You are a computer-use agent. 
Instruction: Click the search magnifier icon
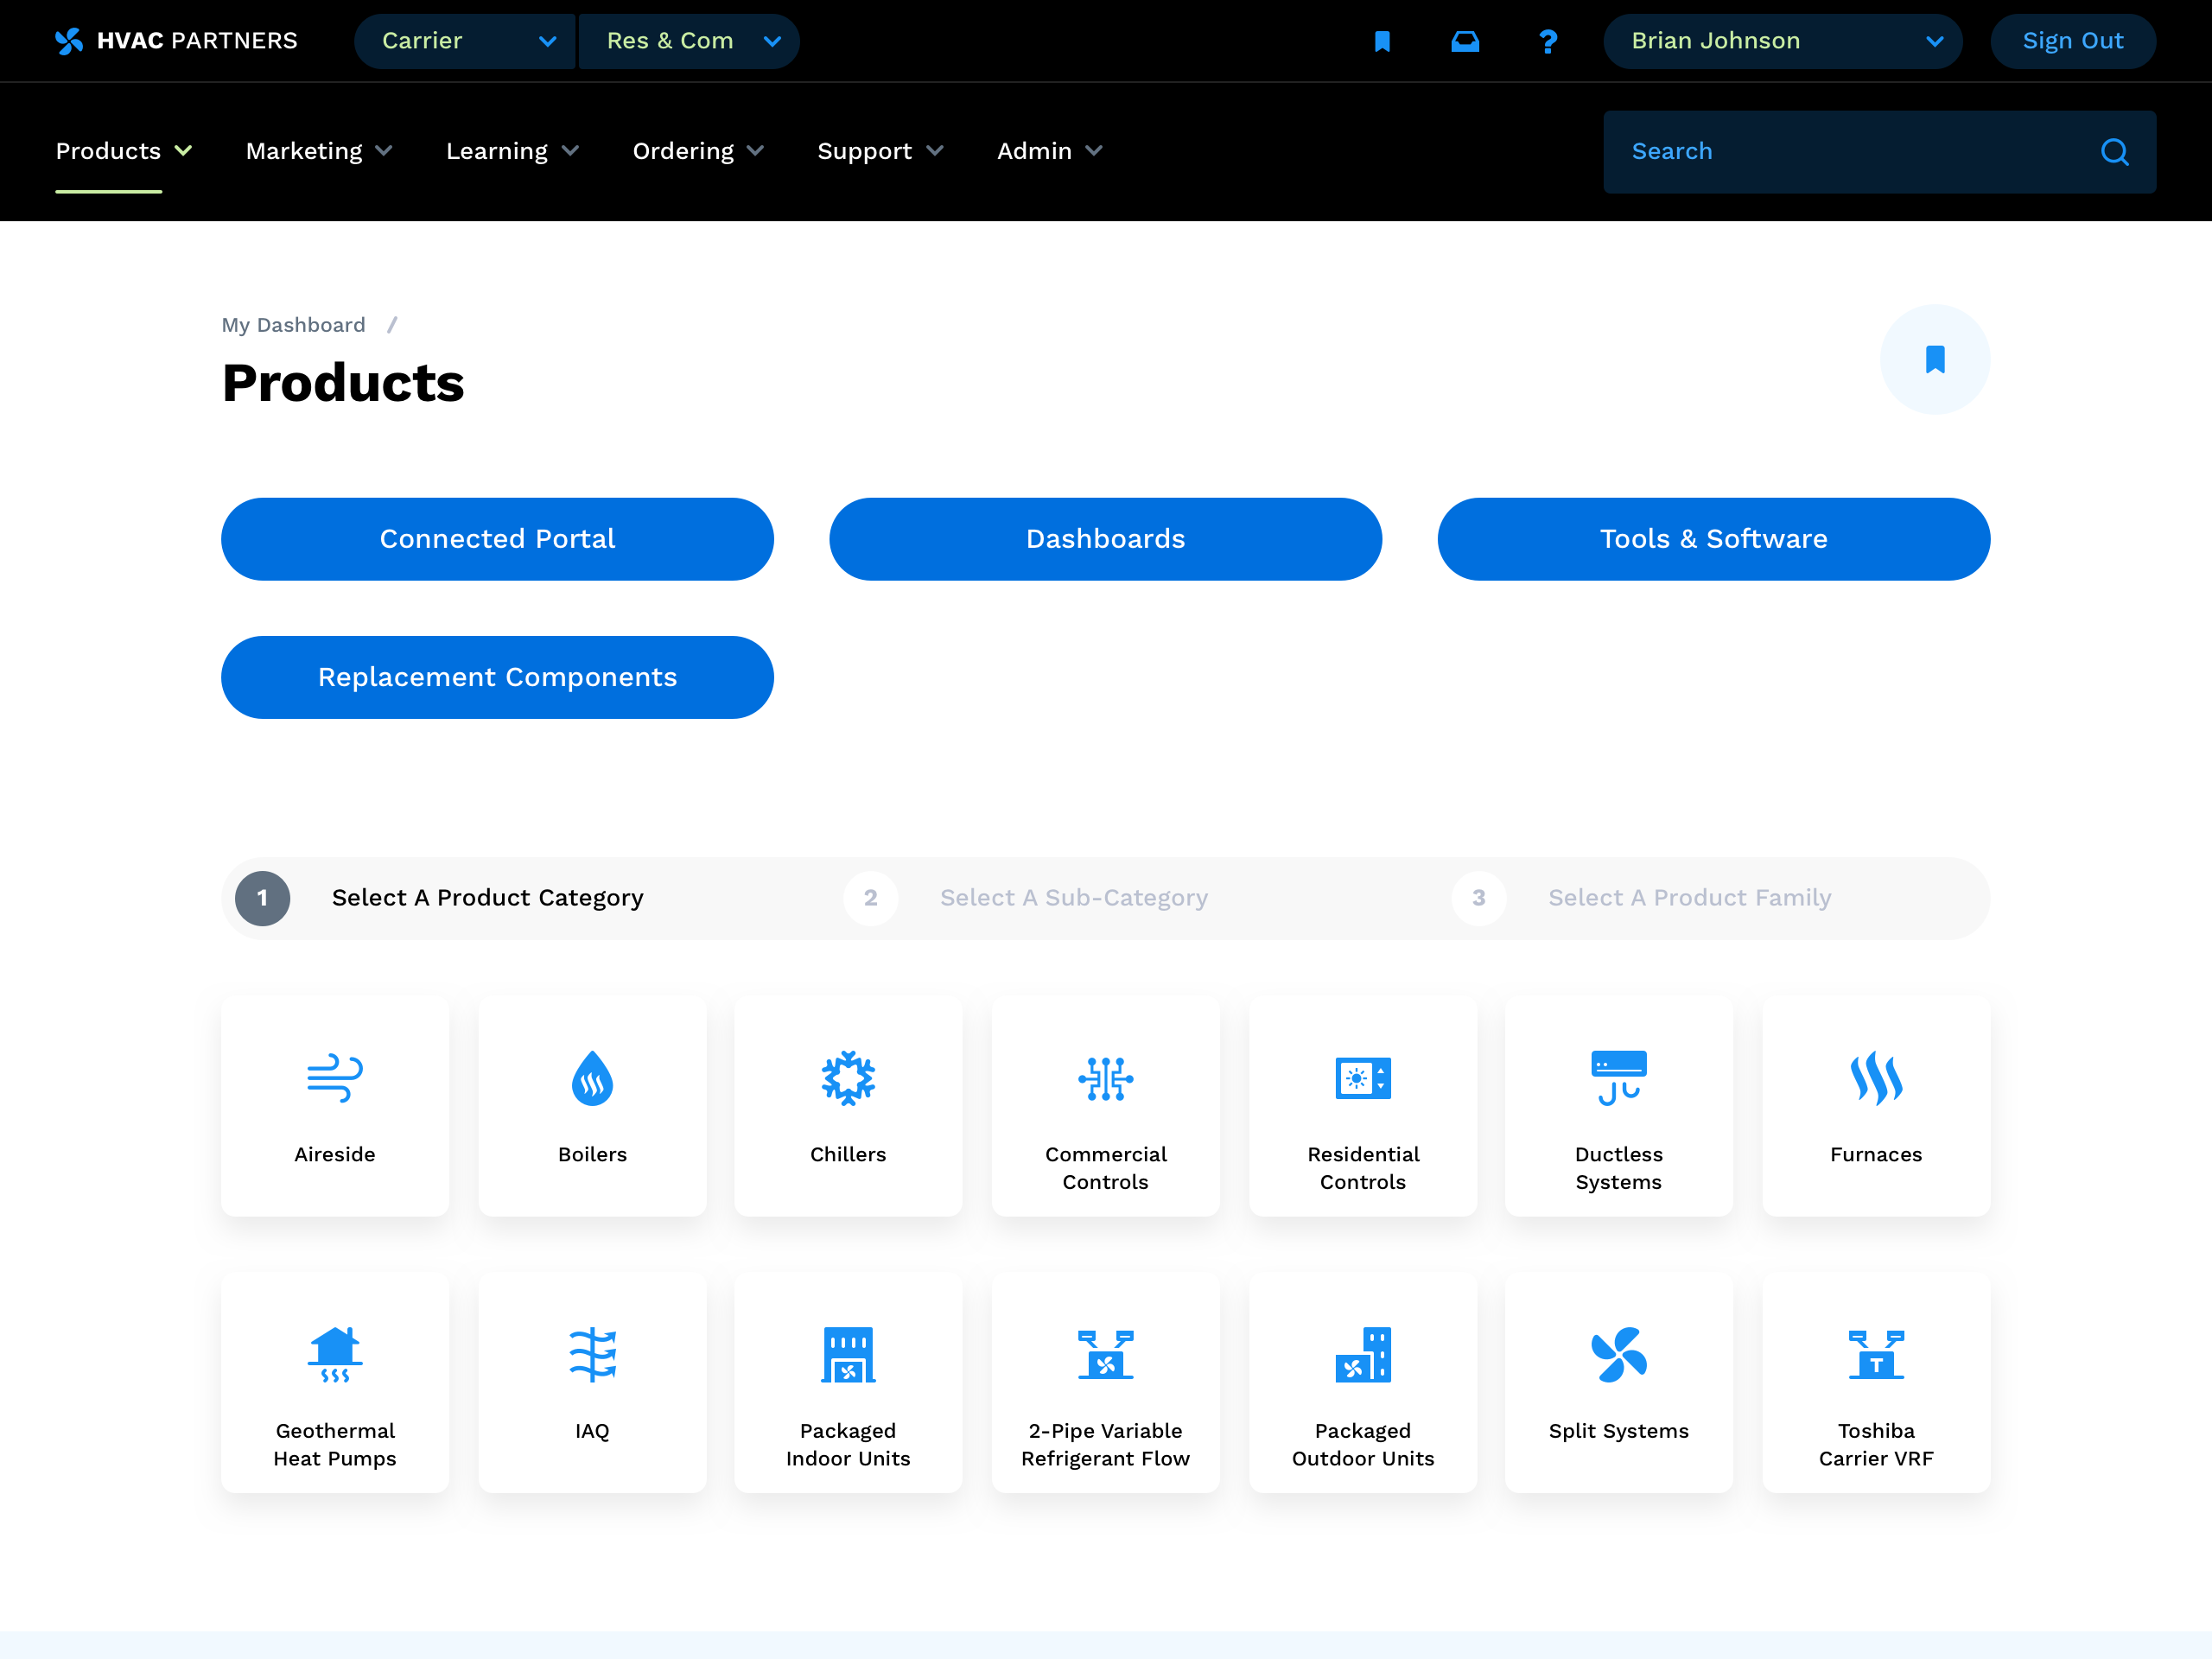(2114, 152)
